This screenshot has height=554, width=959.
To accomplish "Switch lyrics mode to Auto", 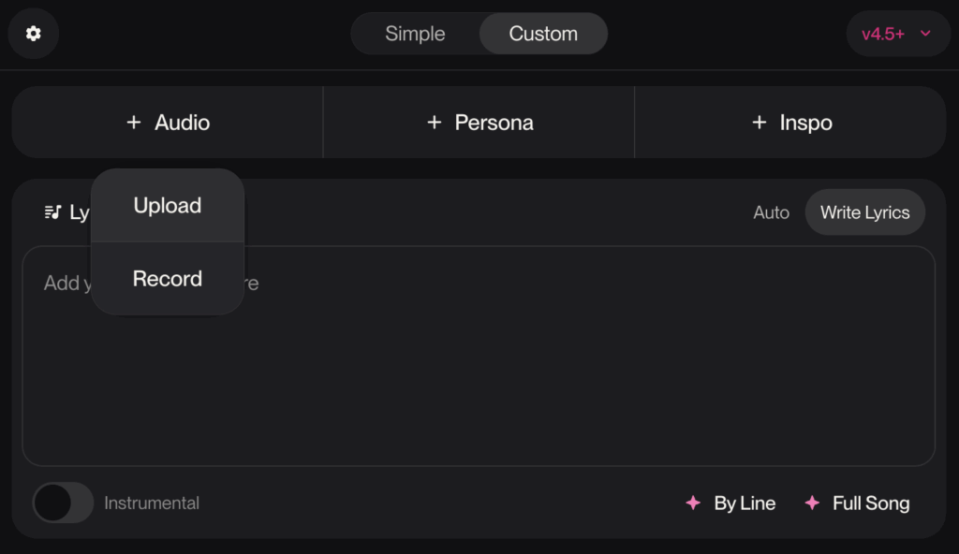I will point(771,212).
